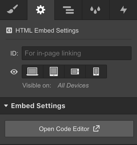
Task: Toggle visibility on tablet device
Action: pos(54,71)
